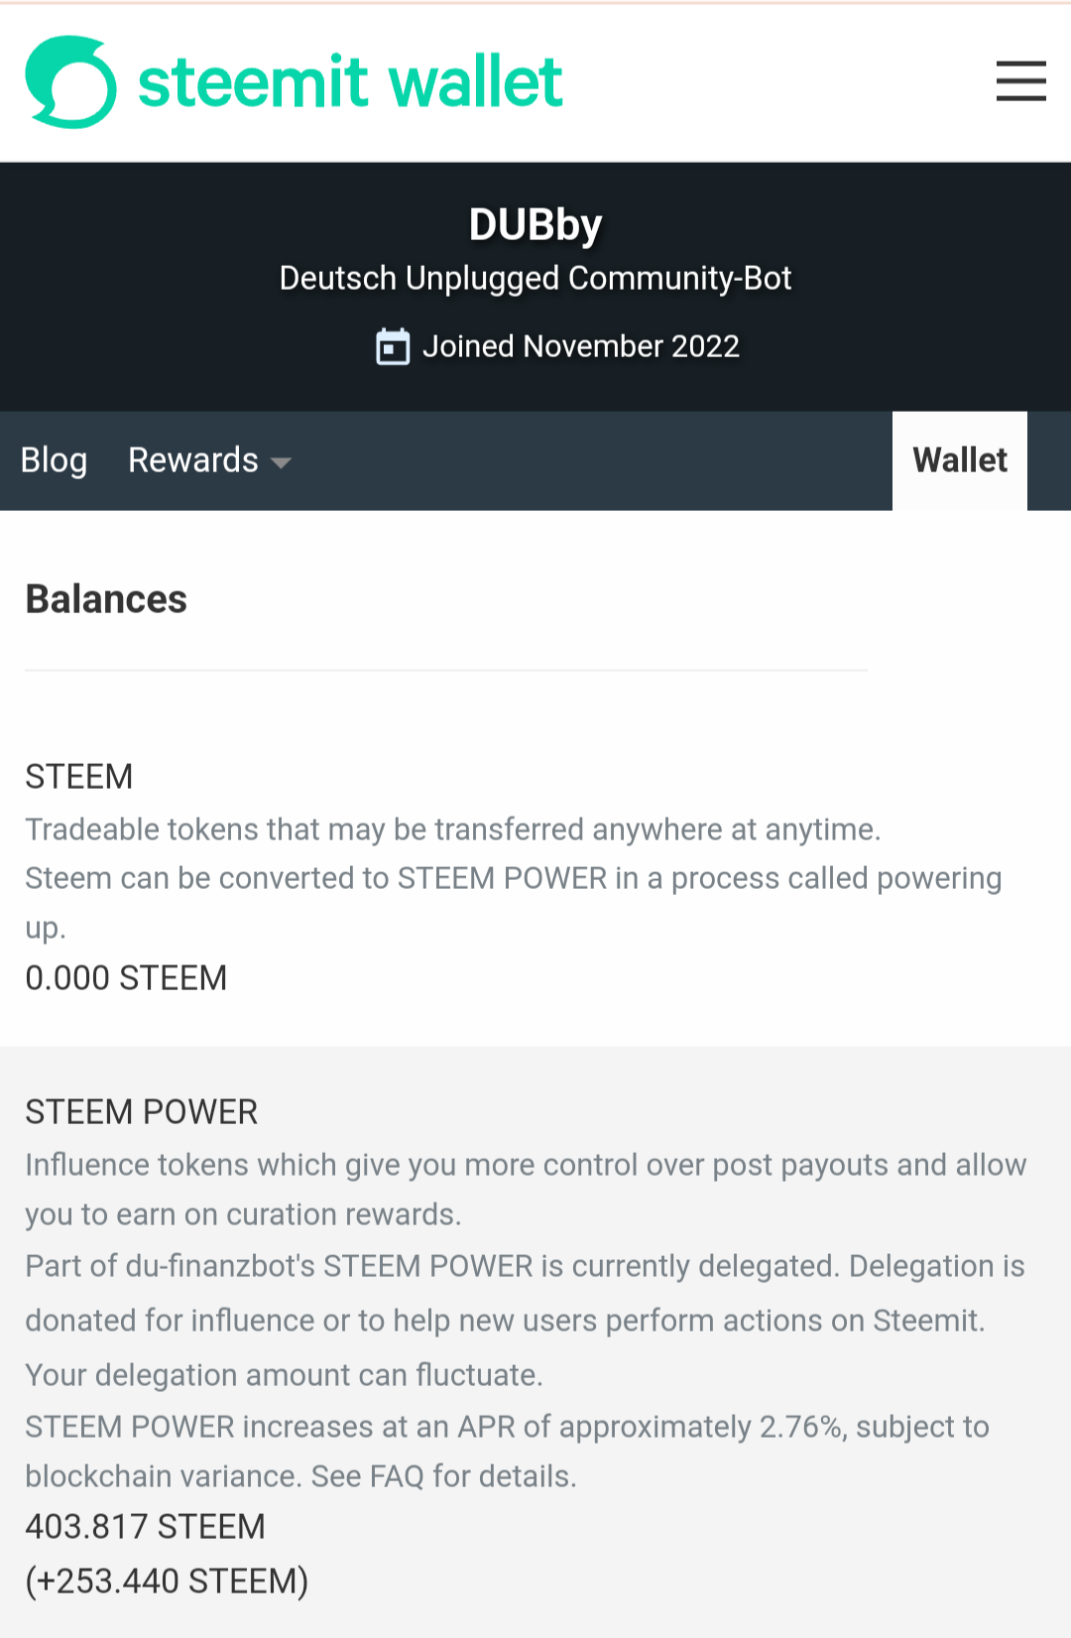Open the 403.817 STEEM power balance
Image resolution: width=1071 pixels, height=1638 pixels.
pos(145,1527)
